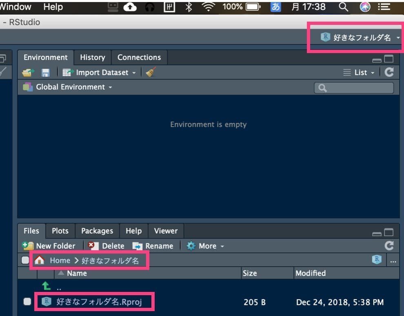Click the Delete file button

click(x=106, y=246)
